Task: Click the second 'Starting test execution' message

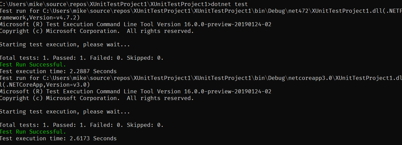Action: tap(65, 111)
